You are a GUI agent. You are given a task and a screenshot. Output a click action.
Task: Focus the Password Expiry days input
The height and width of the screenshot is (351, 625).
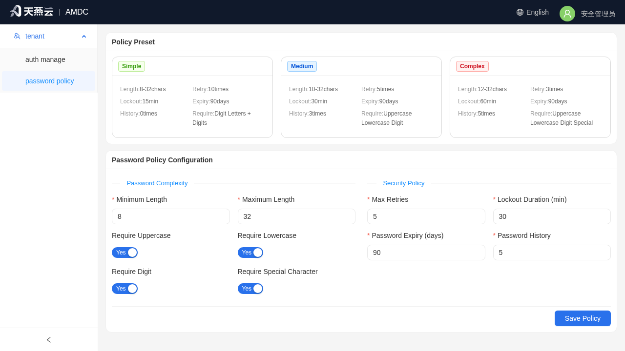point(426,253)
